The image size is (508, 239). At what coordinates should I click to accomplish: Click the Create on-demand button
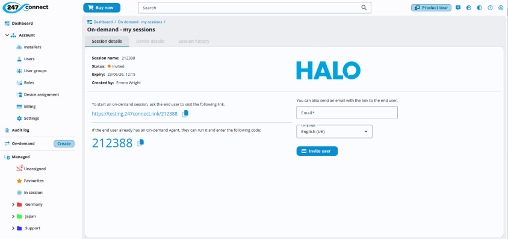pyautogui.click(x=64, y=144)
